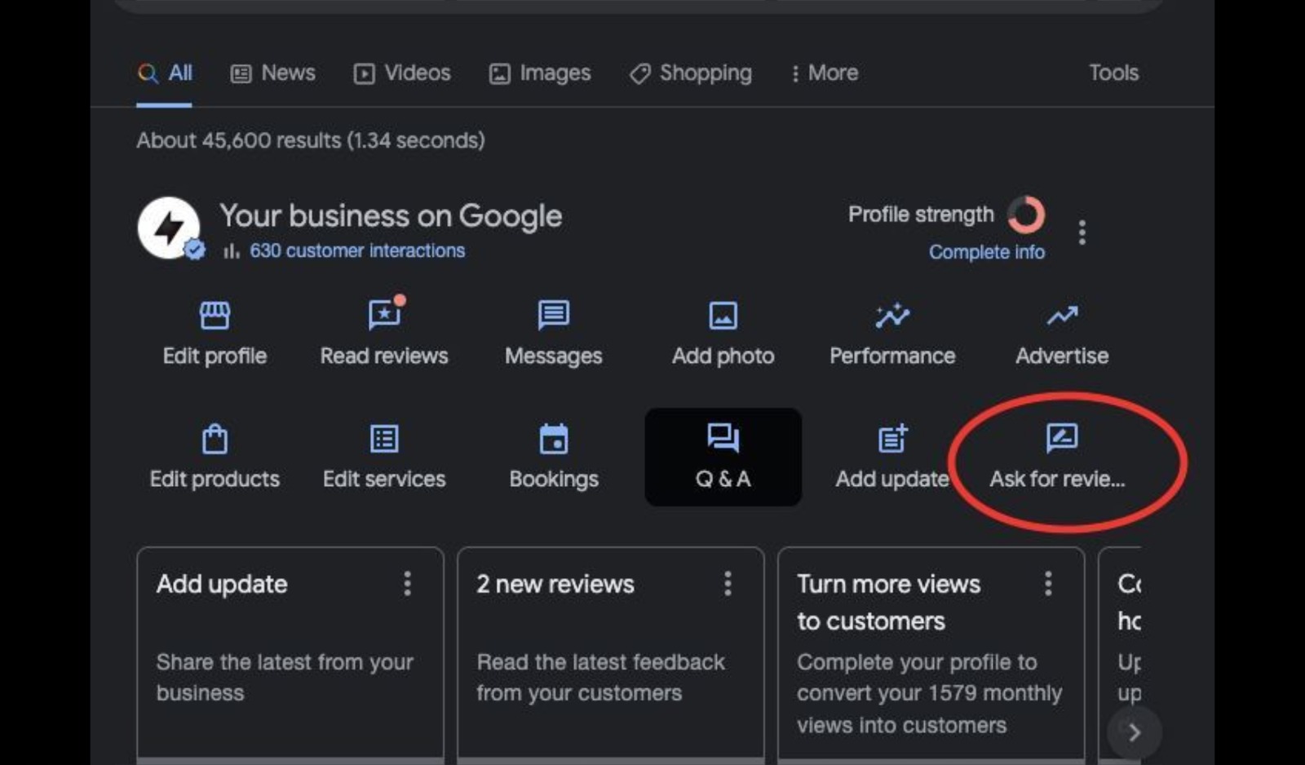
Task: Click the verified badge on business logo
Action: [194, 250]
